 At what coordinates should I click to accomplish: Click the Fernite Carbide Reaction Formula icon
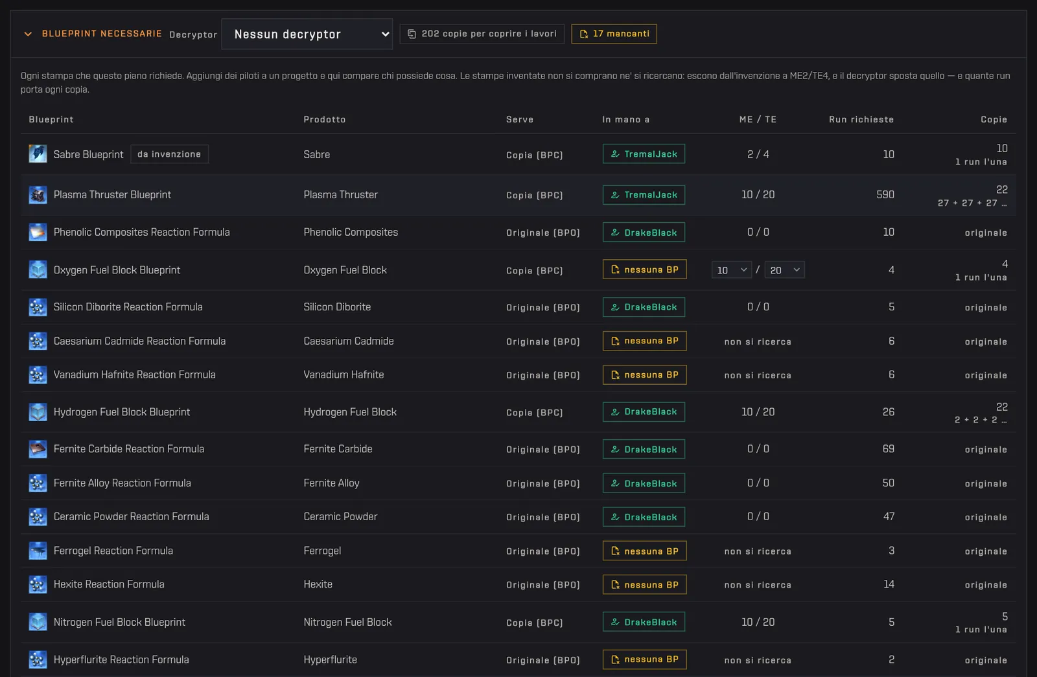tap(38, 449)
